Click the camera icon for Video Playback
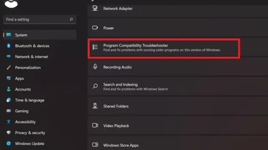The height and width of the screenshot is (150, 268). (x=95, y=125)
